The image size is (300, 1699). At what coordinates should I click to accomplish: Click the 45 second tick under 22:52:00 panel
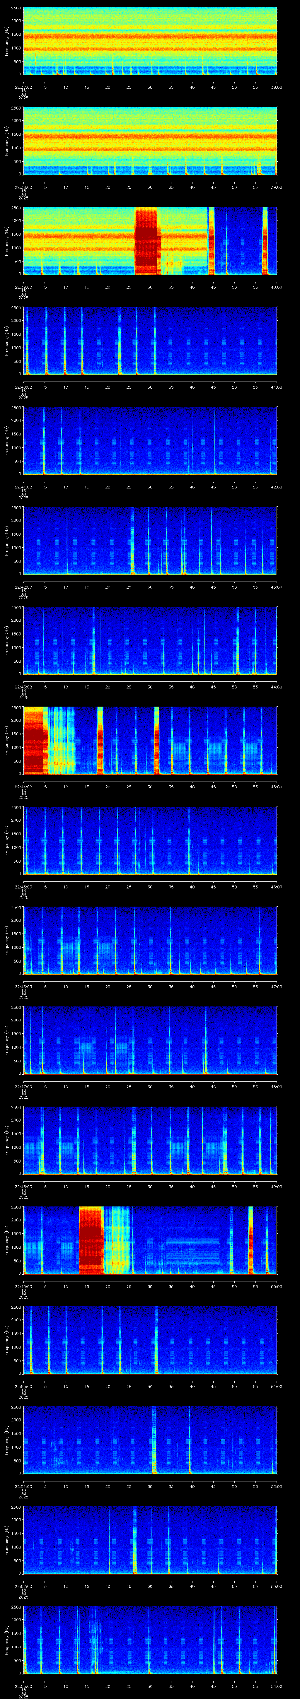[x=213, y=1586]
